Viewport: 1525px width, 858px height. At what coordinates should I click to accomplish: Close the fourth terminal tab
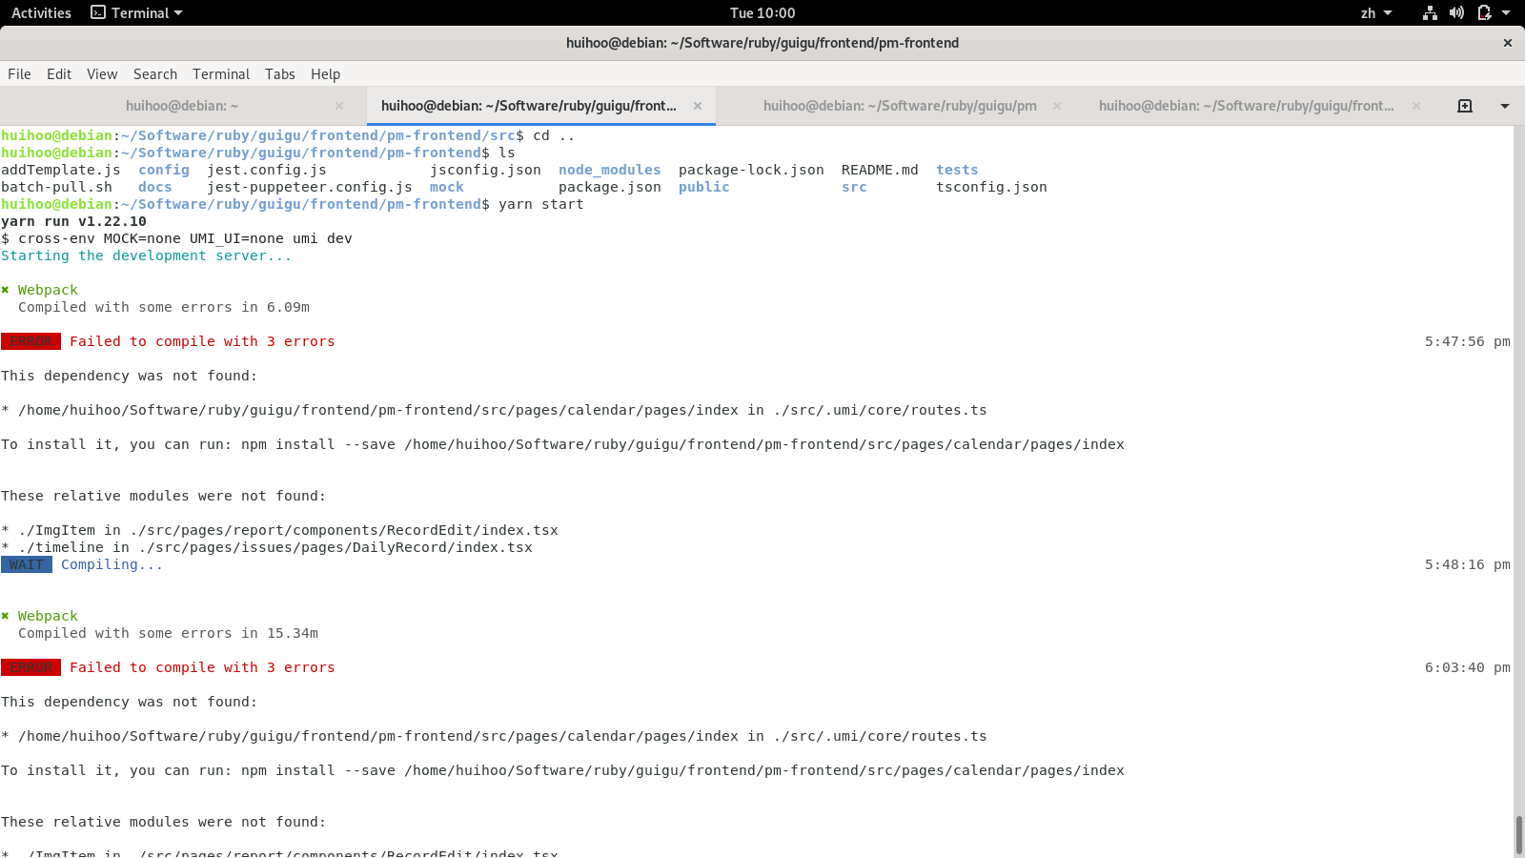point(1416,106)
